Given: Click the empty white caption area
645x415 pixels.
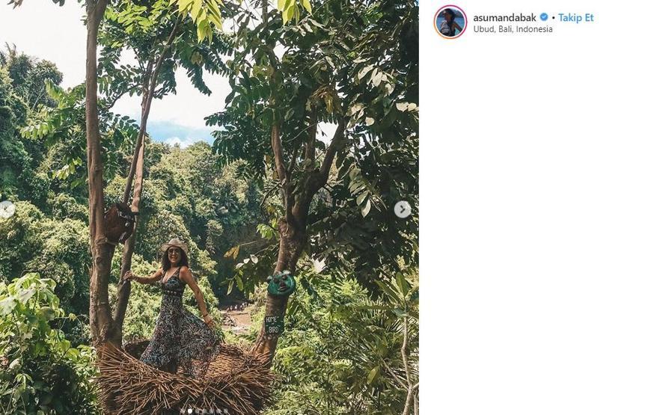Looking at the screenshot, I should tap(531, 226).
